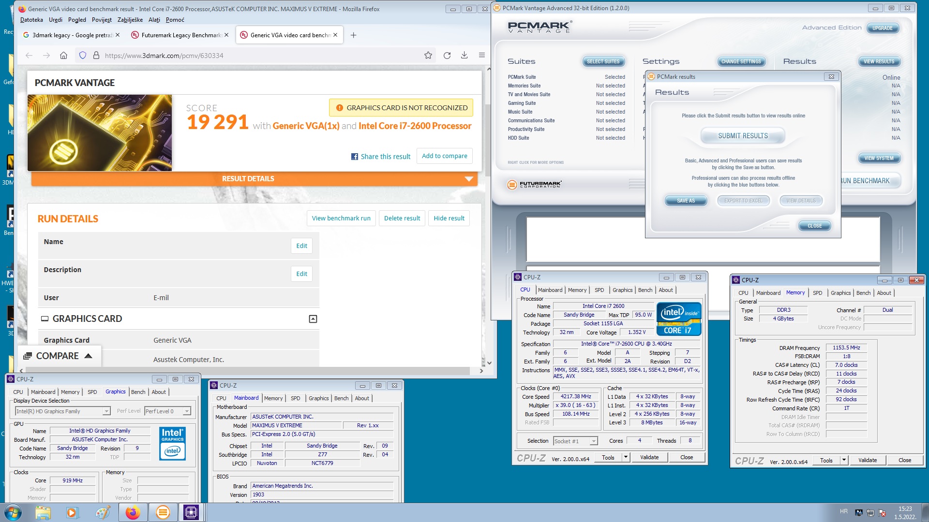Switch to Firefox taskbar icon
Viewport: 929px width, 522px height.
coord(133,512)
